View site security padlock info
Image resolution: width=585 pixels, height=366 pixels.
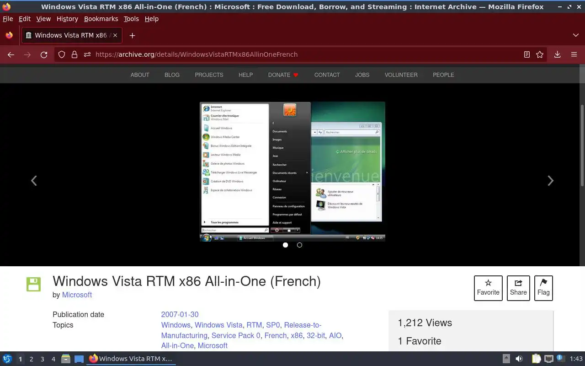point(74,54)
